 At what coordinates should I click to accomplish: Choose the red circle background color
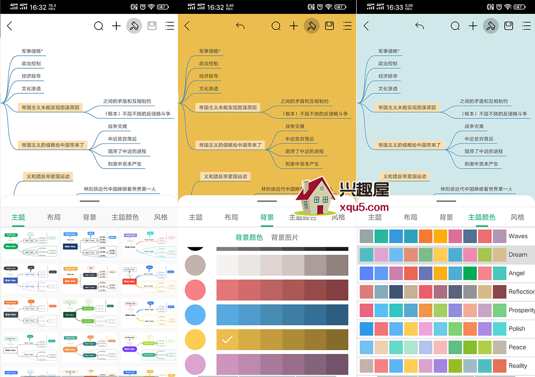195,290
